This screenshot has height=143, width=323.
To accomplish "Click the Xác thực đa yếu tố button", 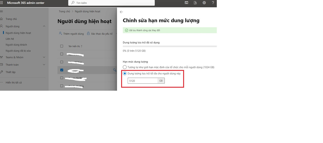I will point(100,34).
